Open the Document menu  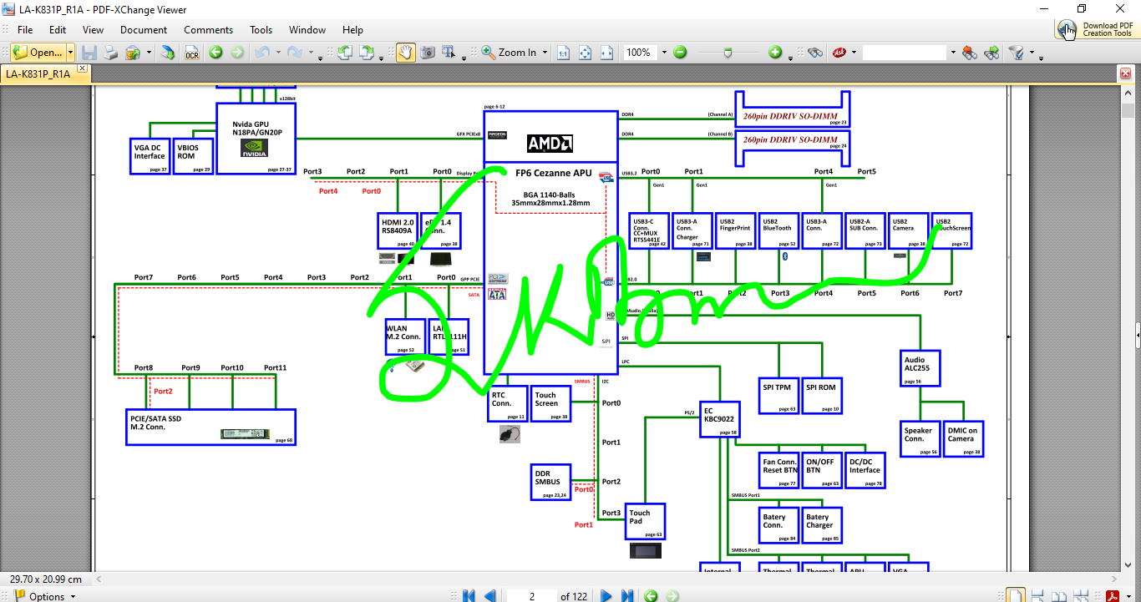[144, 29]
